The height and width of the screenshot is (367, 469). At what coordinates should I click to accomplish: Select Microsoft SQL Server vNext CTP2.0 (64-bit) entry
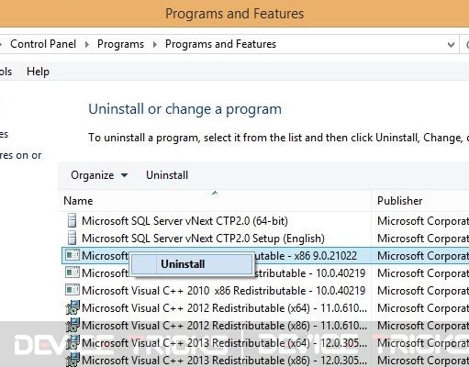click(216, 221)
